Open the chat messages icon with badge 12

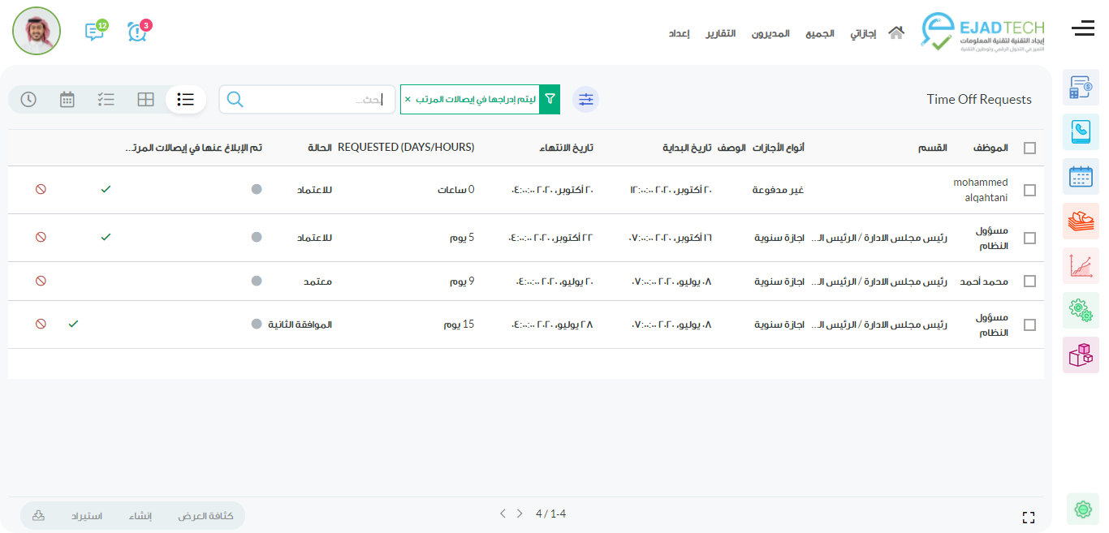coord(95,32)
